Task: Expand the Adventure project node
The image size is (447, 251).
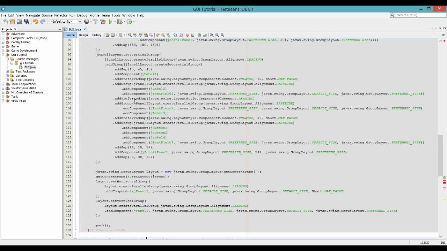Action: coord(3,34)
